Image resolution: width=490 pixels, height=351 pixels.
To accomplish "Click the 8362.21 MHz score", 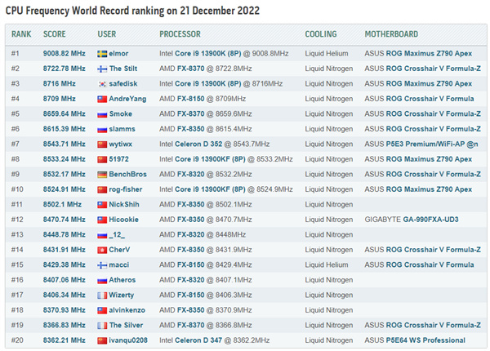I will pos(64,340).
